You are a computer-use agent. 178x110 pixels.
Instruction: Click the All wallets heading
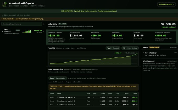click(x=53, y=24)
